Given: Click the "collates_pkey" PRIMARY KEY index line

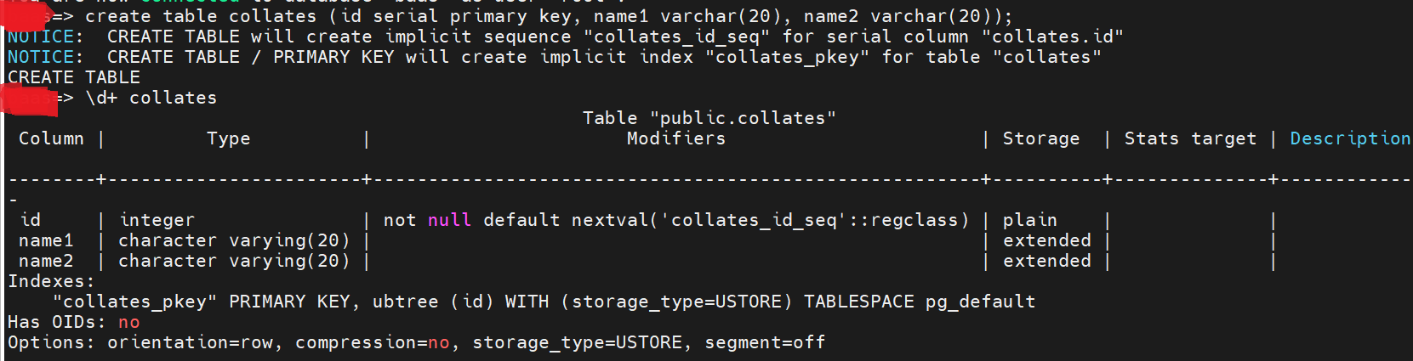Looking at the screenshot, I should (x=544, y=302).
